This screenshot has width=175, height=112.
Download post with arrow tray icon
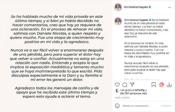click(x=169, y=85)
